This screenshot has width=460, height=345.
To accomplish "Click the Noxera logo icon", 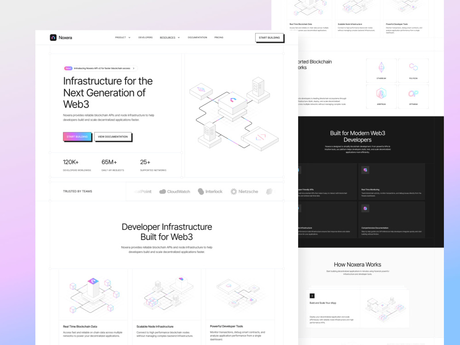I will coord(53,38).
